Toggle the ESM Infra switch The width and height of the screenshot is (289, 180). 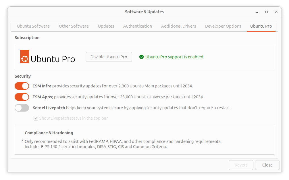click(x=22, y=86)
